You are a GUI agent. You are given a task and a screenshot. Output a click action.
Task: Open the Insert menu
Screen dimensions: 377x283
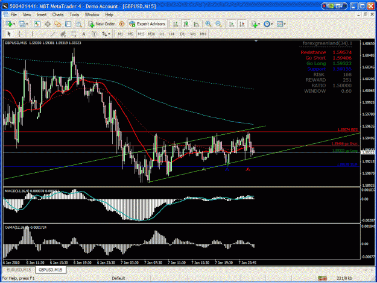[x=42, y=14]
